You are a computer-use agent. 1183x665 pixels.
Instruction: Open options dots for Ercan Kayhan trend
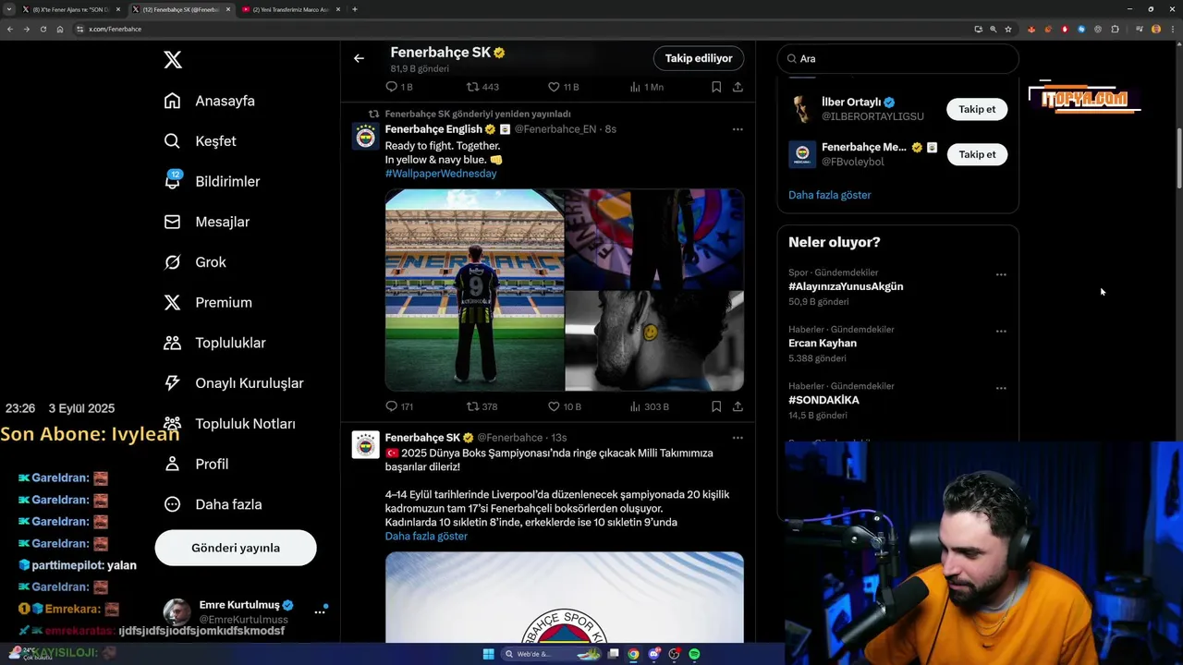pos(1001,332)
